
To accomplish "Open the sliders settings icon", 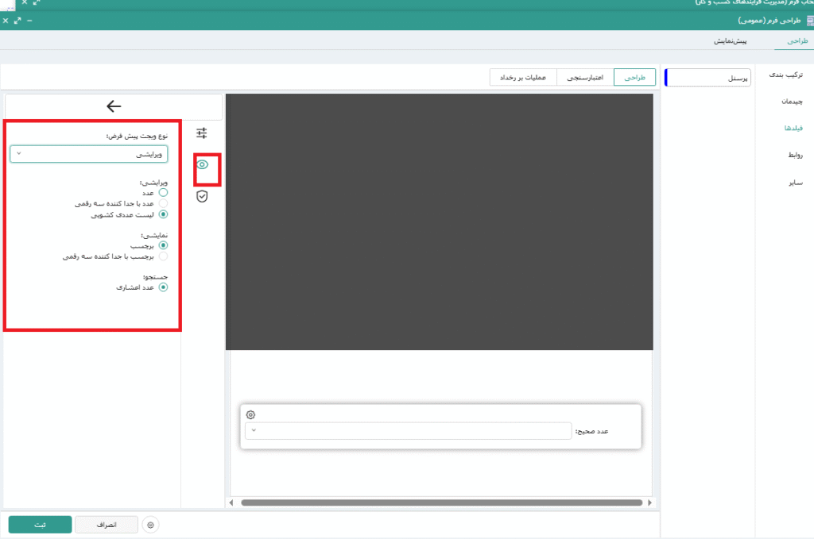I will 202,133.
